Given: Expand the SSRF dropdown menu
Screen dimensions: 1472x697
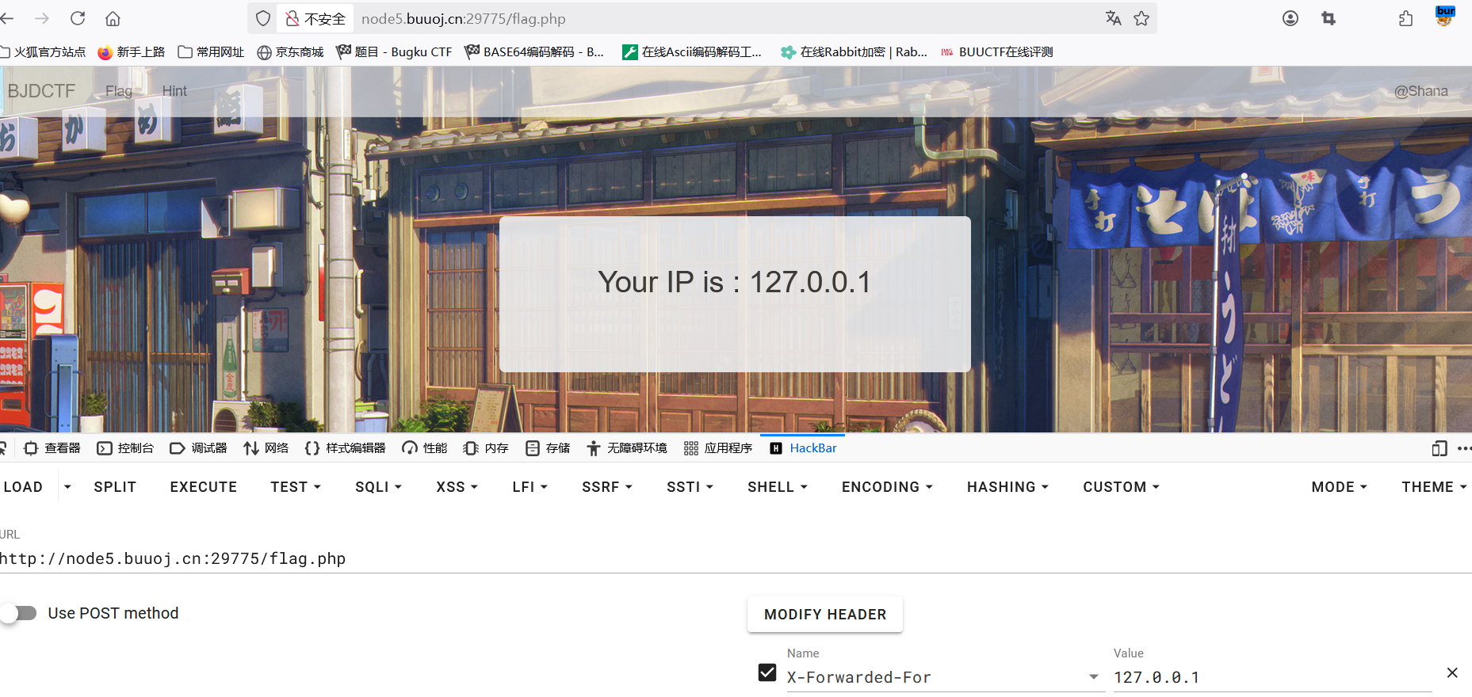Looking at the screenshot, I should click(607, 487).
